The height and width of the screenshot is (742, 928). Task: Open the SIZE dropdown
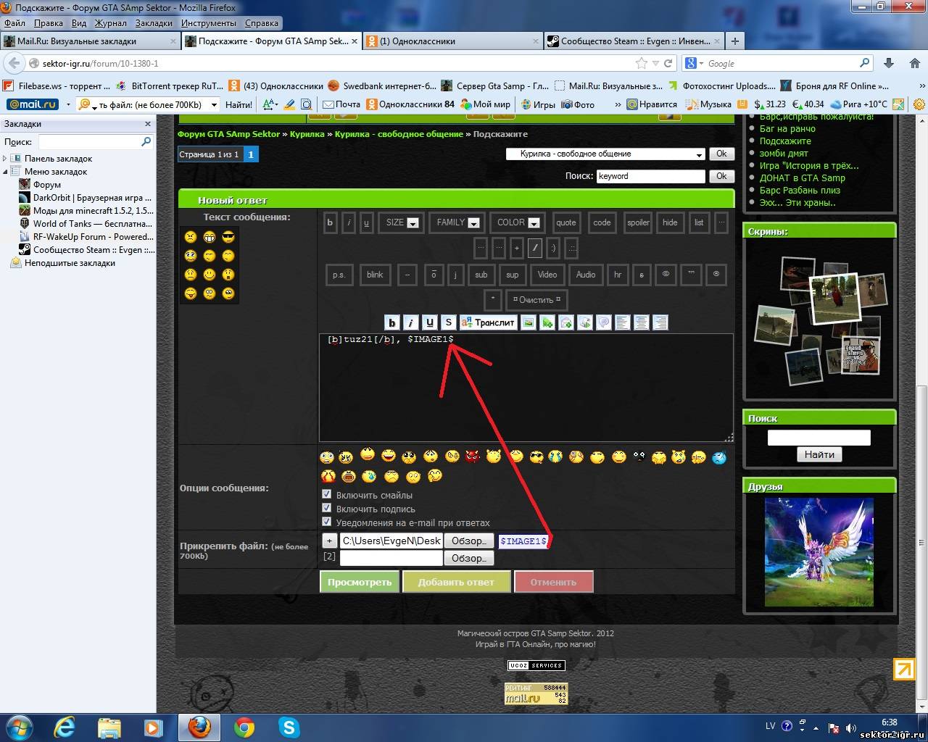click(402, 222)
